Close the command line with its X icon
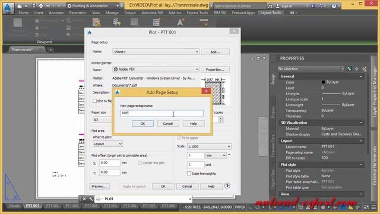380x214 pixels. click(84, 199)
